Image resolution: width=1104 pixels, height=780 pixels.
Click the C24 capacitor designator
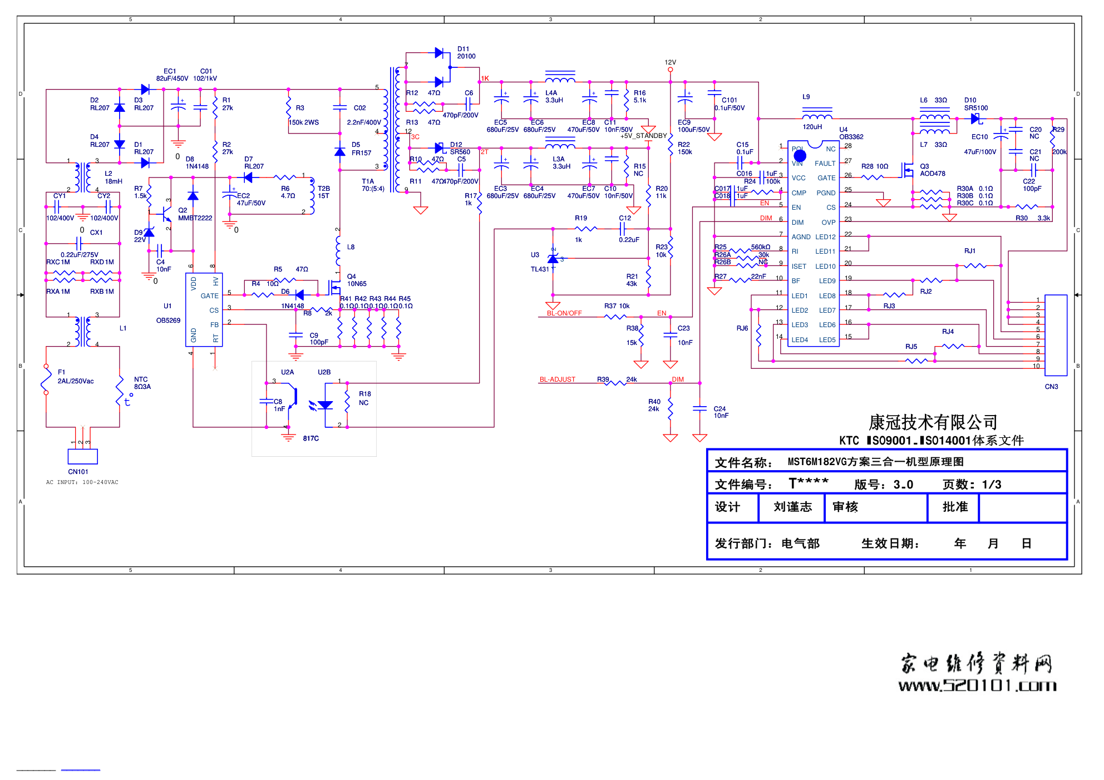(719, 409)
